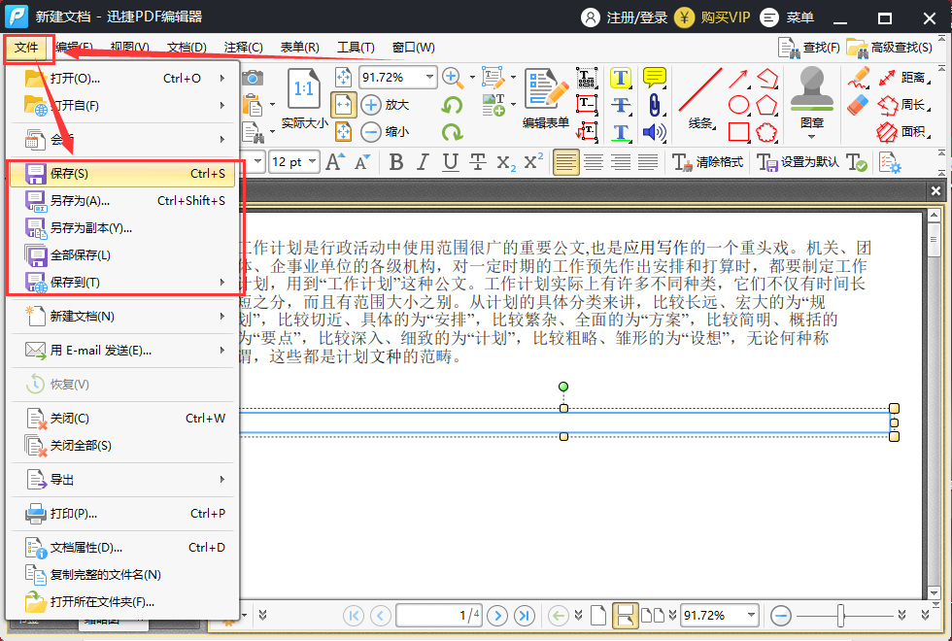The width and height of the screenshot is (952, 641).
Task: Select the paperclip attachment tool
Action: pyautogui.click(x=655, y=105)
